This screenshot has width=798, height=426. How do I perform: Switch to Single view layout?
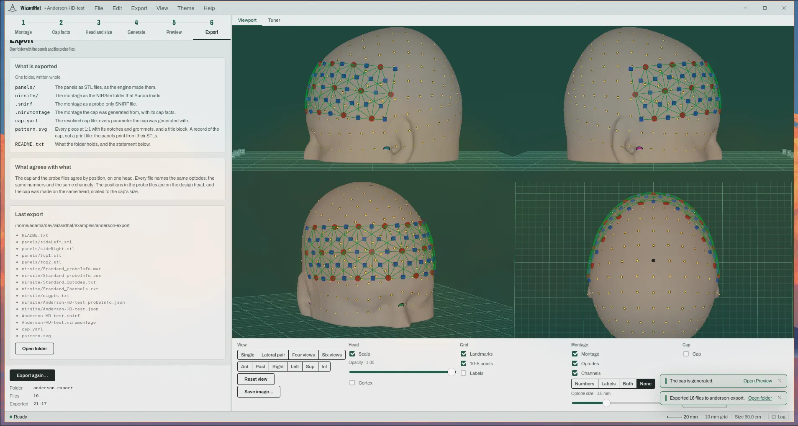pos(248,355)
